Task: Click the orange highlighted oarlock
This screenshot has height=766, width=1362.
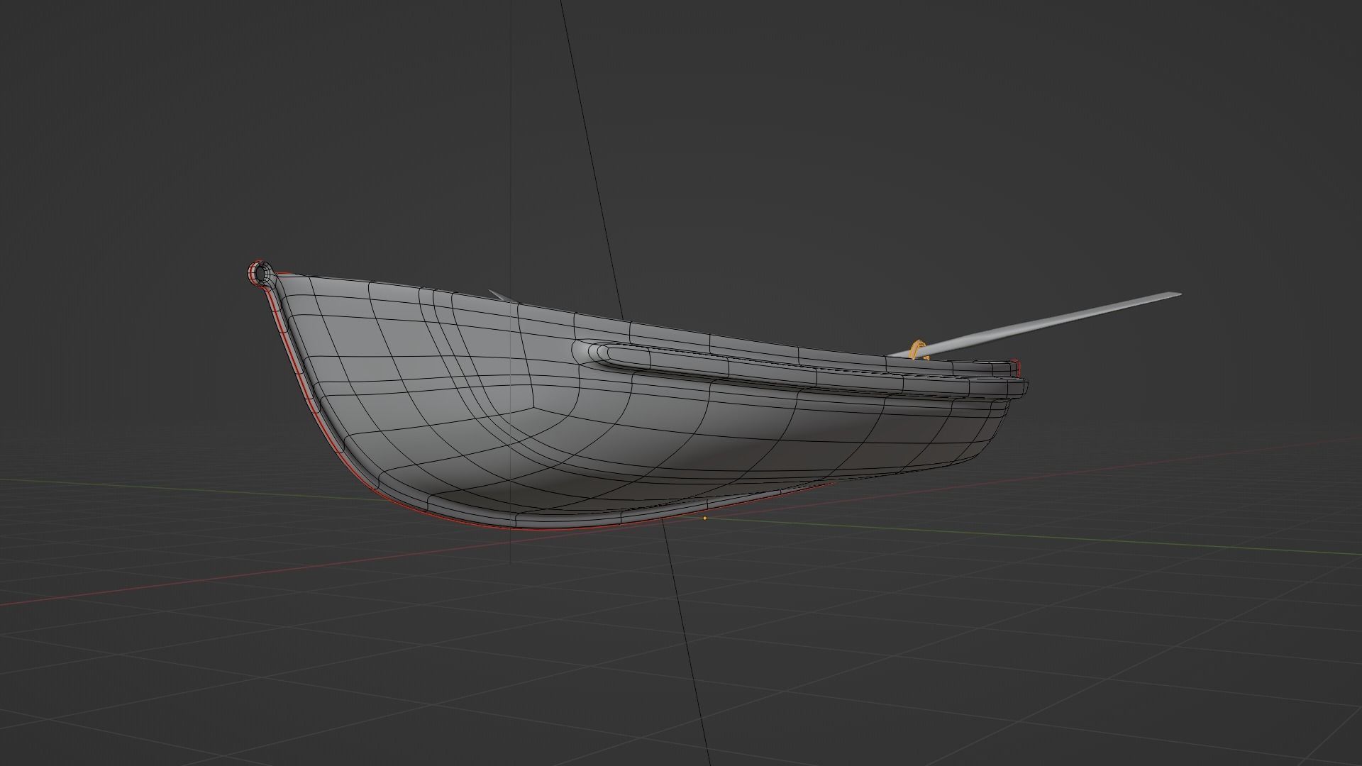Action: (917, 350)
